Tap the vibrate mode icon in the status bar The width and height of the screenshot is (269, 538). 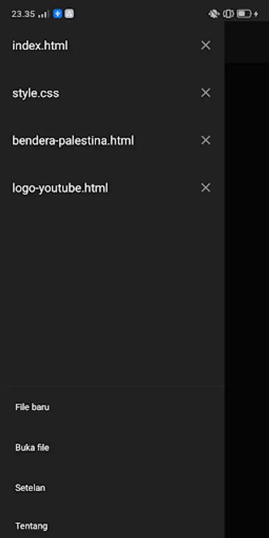pyautogui.click(x=228, y=14)
